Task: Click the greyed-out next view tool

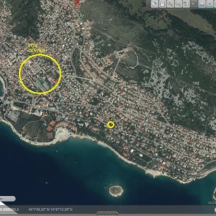Action: 194,4
